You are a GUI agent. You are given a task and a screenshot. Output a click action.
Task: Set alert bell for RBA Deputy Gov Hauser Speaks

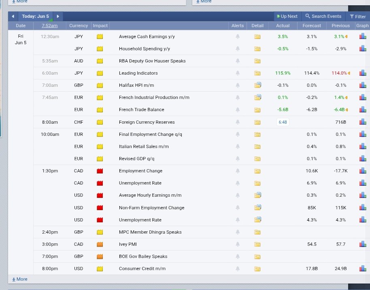click(x=238, y=61)
